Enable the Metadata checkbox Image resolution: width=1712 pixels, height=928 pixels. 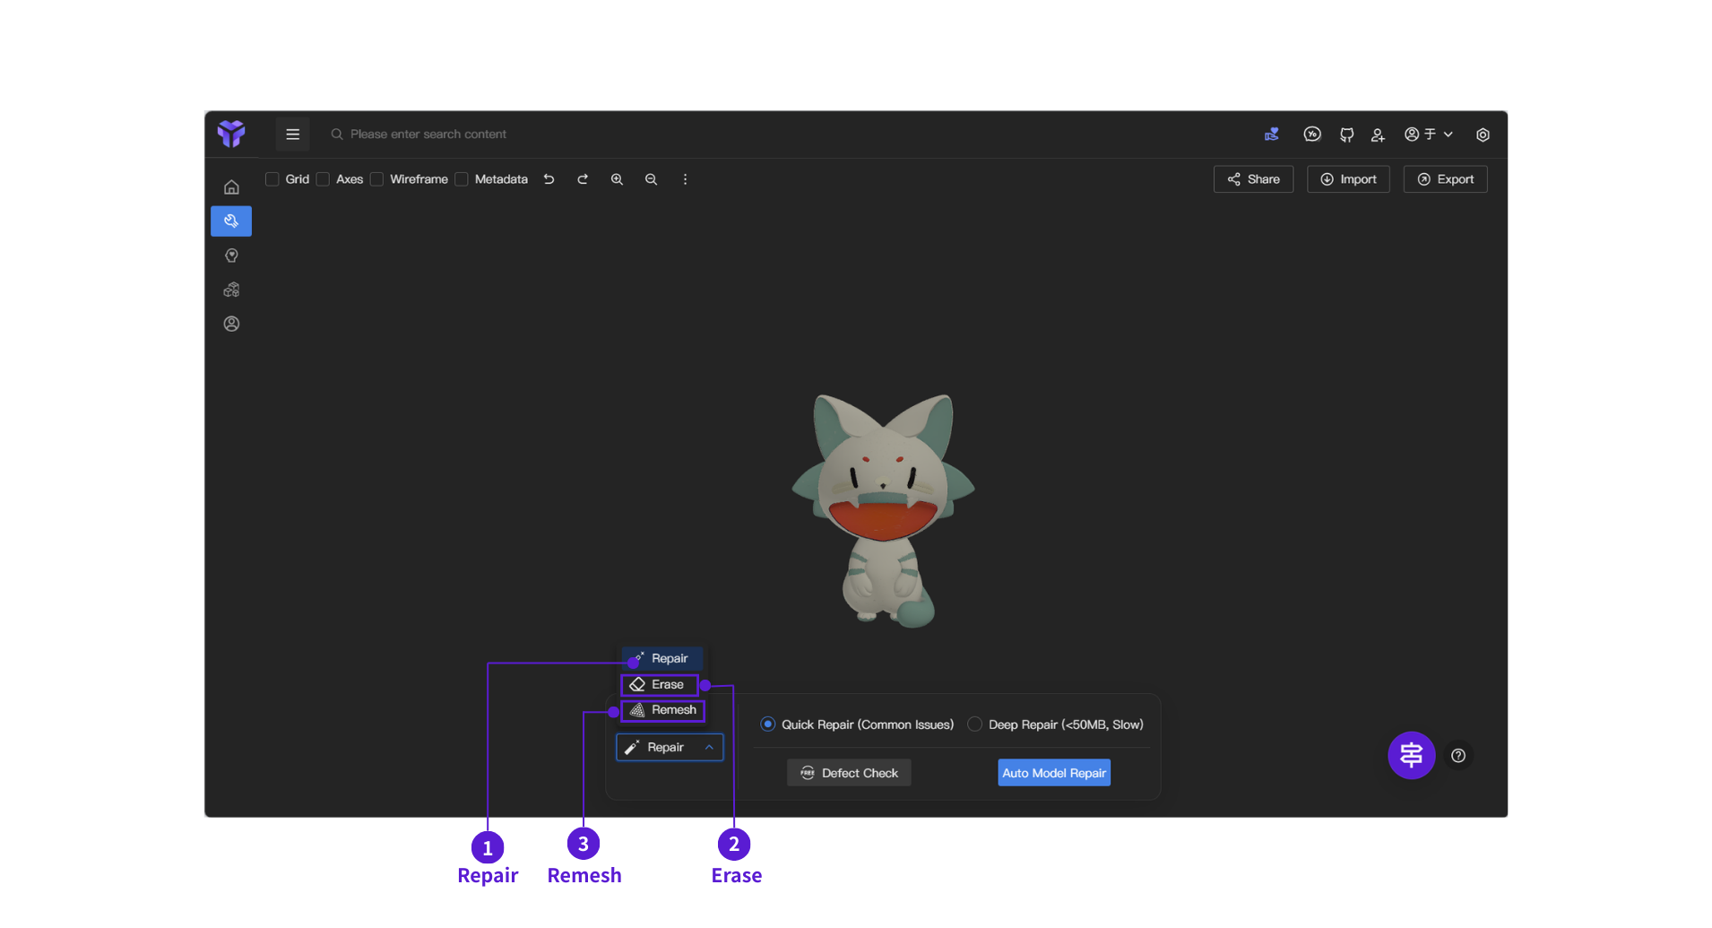click(x=462, y=179)
